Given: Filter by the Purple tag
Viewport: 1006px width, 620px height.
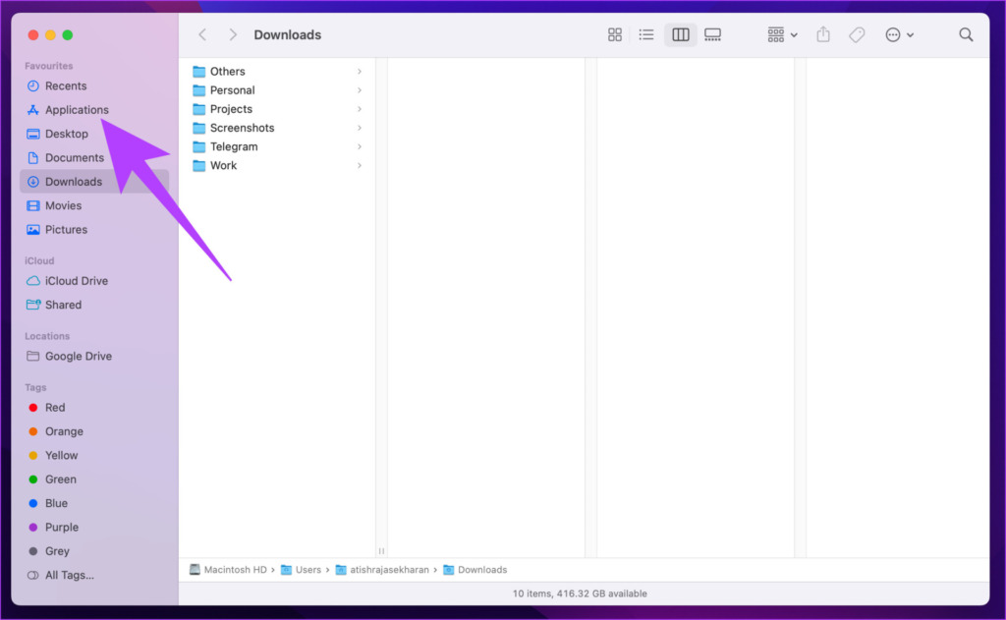Looking at the screenshot, I should coord(94,528).
